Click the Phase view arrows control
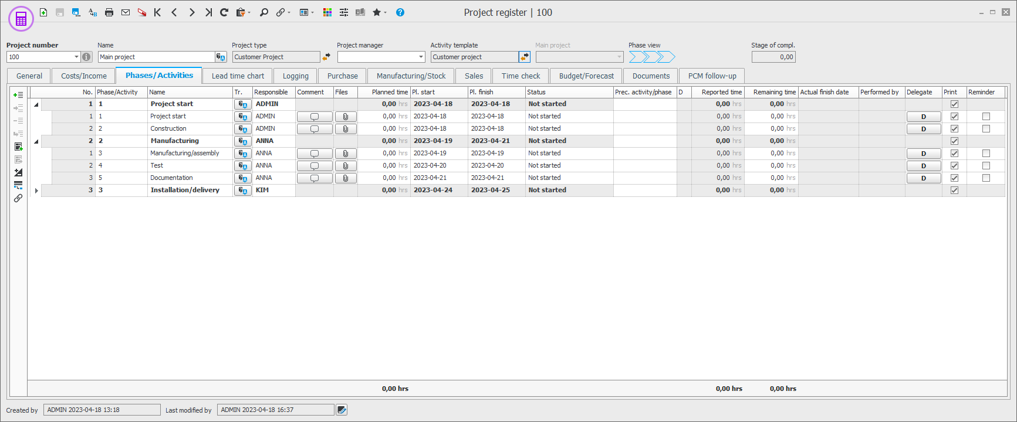This screenshot has width=1017, height=422. point(652,57)
